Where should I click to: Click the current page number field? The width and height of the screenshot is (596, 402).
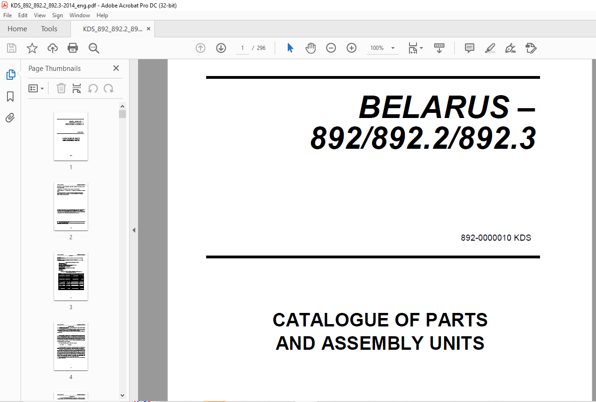[243, 48]
